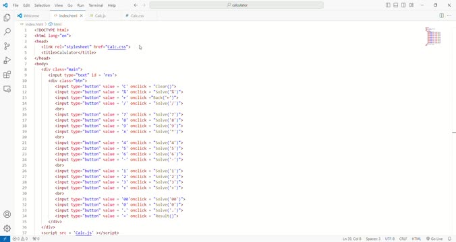Viewport: 456px width, 242px height.
Task: Split the editor to the right
Action: point(441,15)
